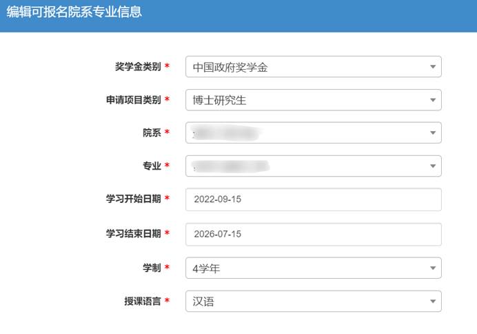Screen dimensions: 477x334
Task: Expand the 院系 department dropdown
Action: click(x=313, y=132)
